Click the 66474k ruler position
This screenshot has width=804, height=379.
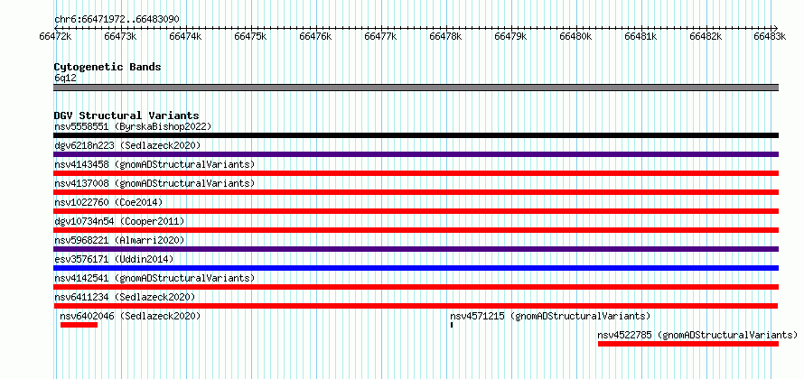click(185, 36)
